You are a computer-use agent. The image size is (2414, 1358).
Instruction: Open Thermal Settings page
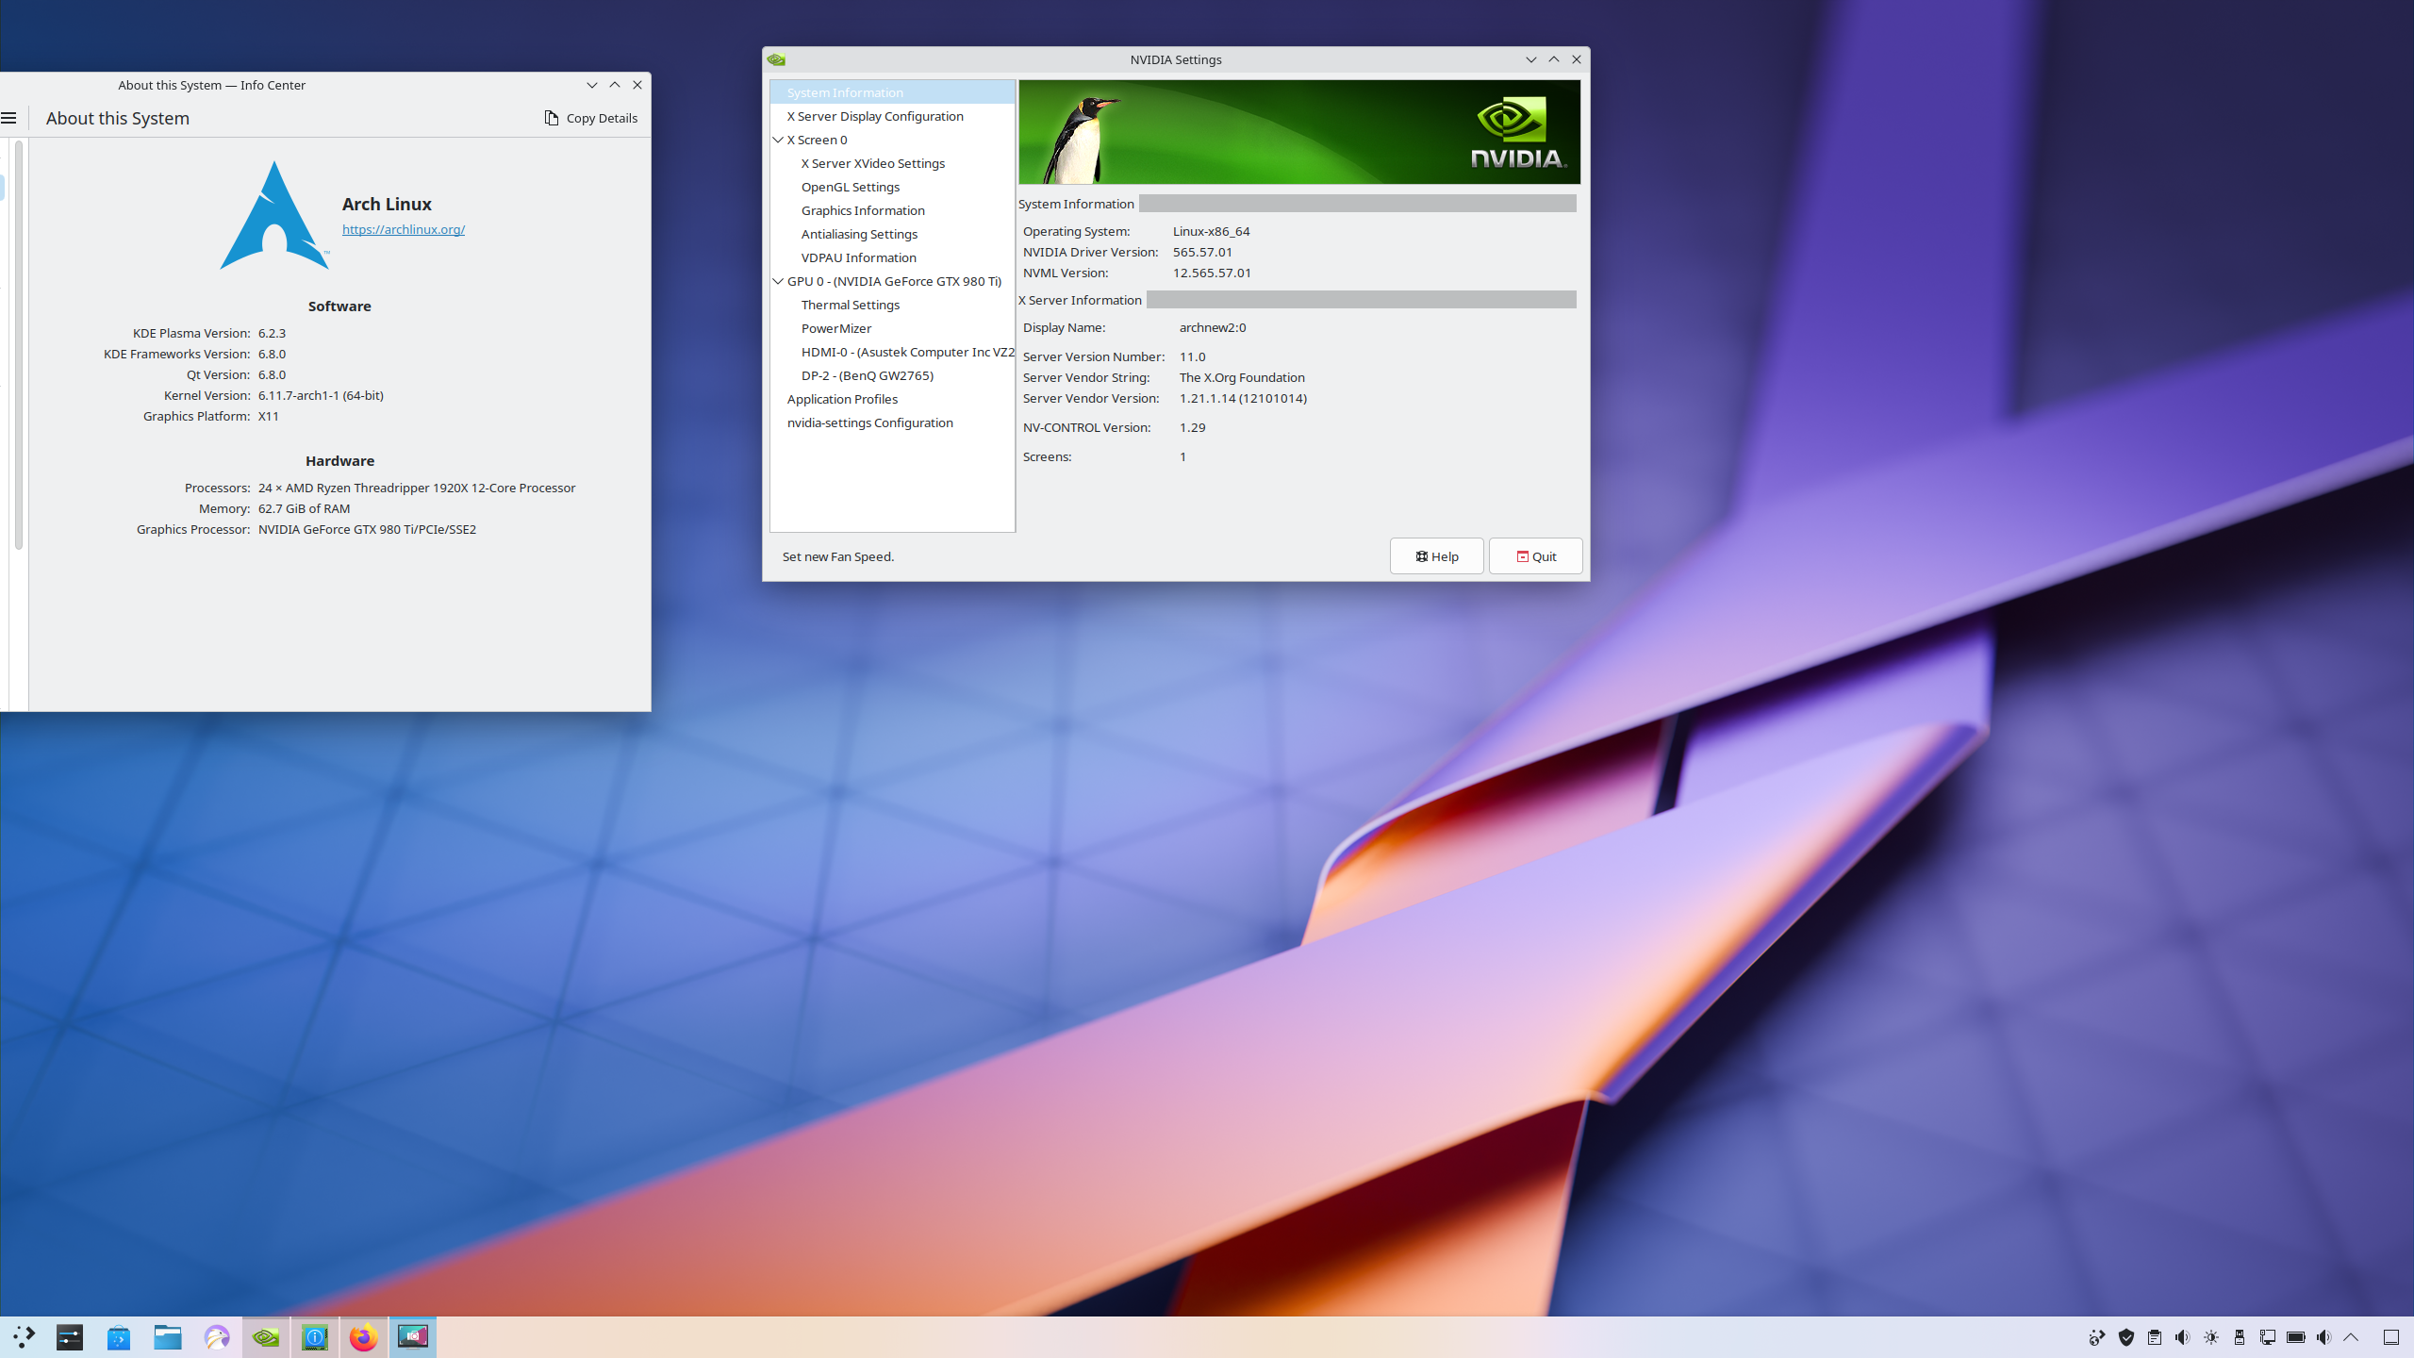[x=851, y=305]
